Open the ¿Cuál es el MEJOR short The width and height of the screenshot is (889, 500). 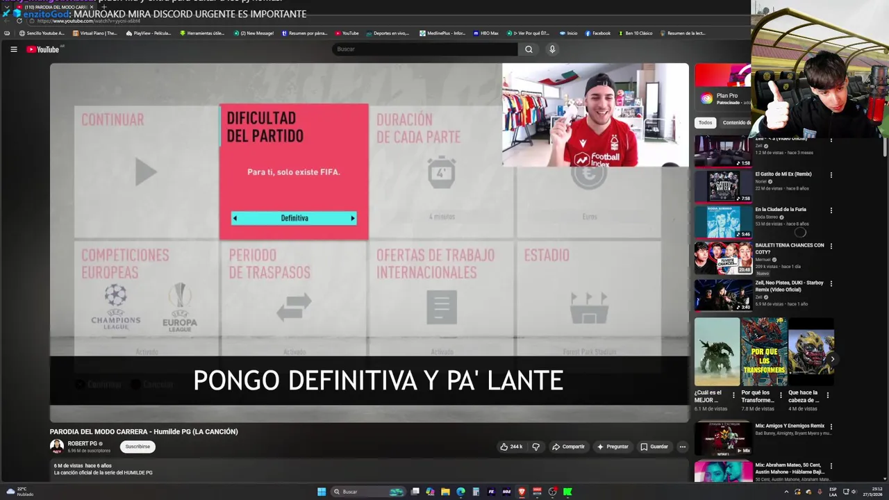(x=717, y=352)
